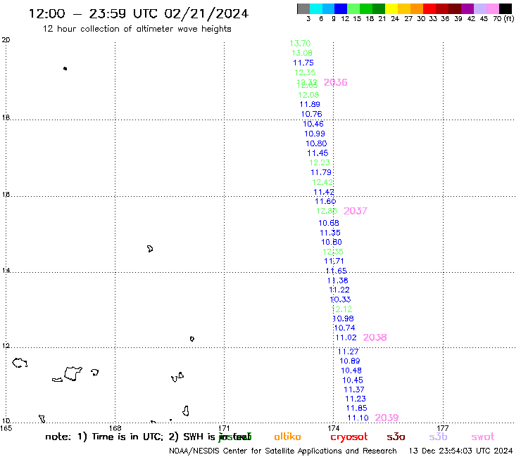This screenshot has height=457, width=521.
Task: Click the green wave height value 12.12
Action: click(342, 309)
